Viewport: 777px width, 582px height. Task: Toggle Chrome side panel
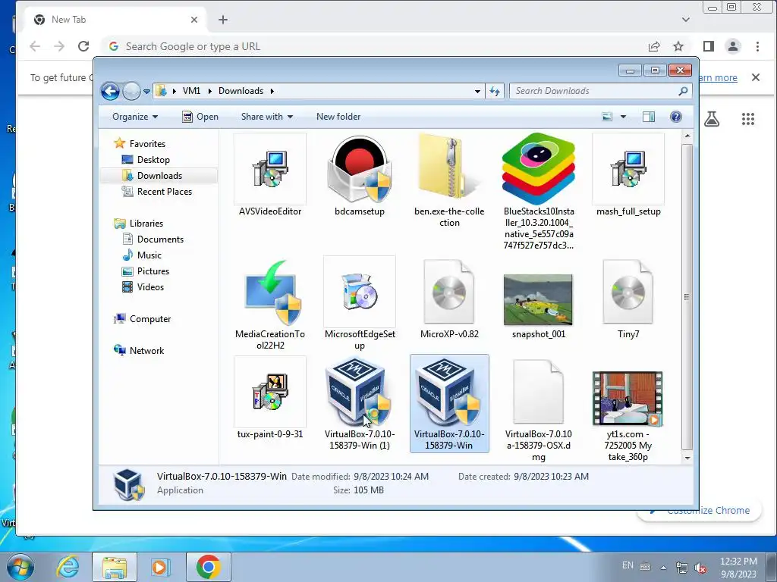click(x=708, y=46)
